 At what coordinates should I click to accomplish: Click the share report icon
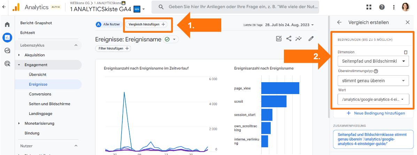[289, 39]
